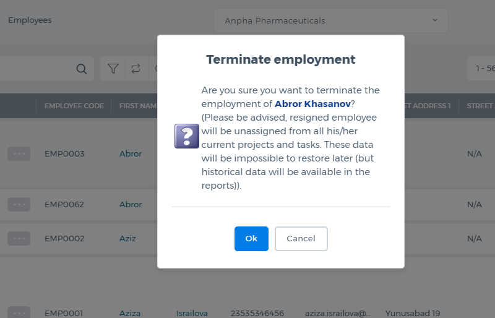This screenshot has width=495, height=318.
Task: Click the dropdown chevron arrow
Action: pyautogui.click(x=435, y=20)
